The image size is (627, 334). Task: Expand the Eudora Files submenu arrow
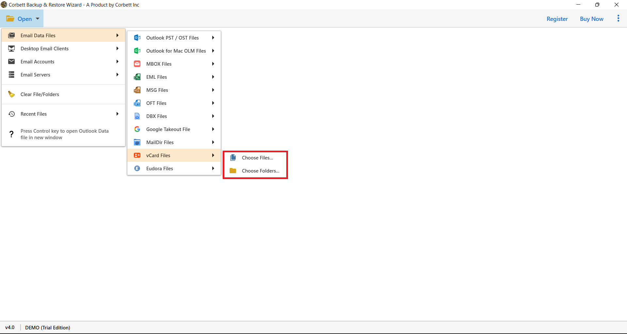[213, 168]
